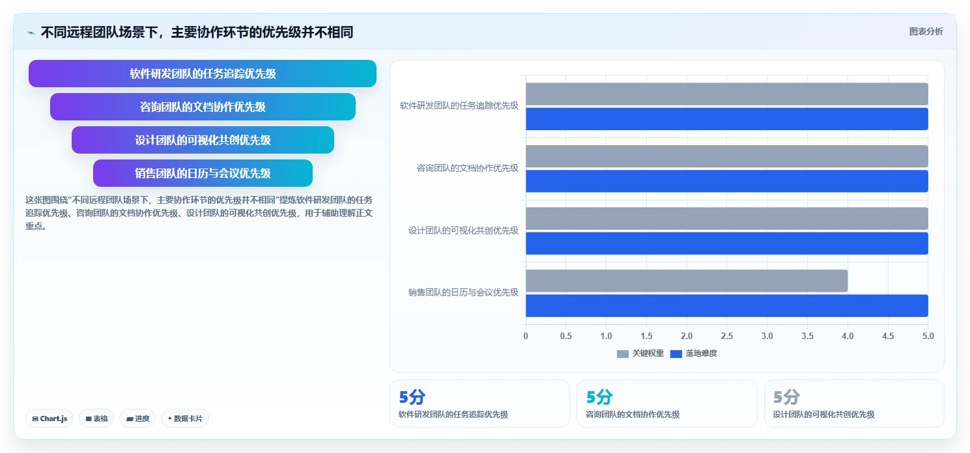Click the Chart.js tag chip
The height and width of the screenshot is (453, 970).
(x=50, y=419)
